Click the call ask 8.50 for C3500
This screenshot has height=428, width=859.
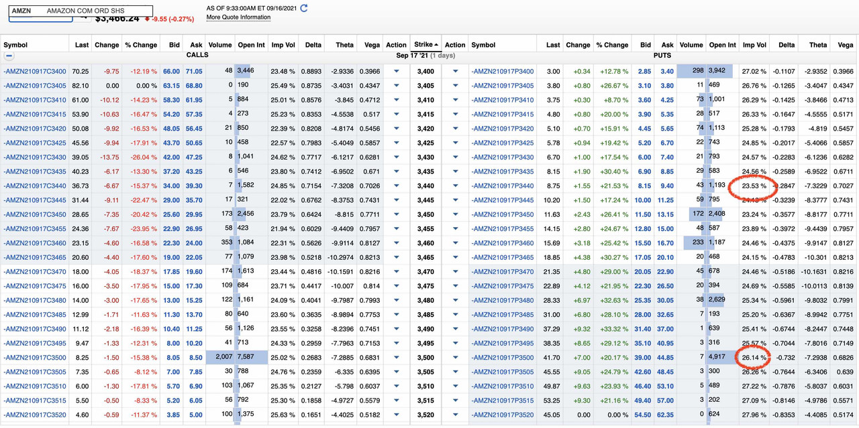point(195,358)
